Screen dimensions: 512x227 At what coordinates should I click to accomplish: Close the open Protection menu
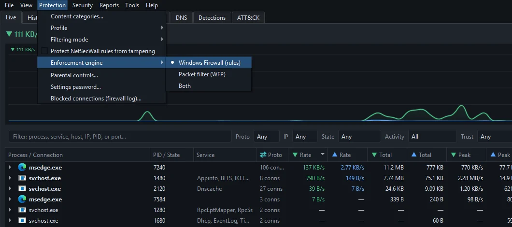pyautogui.click(x=52, y=5)
